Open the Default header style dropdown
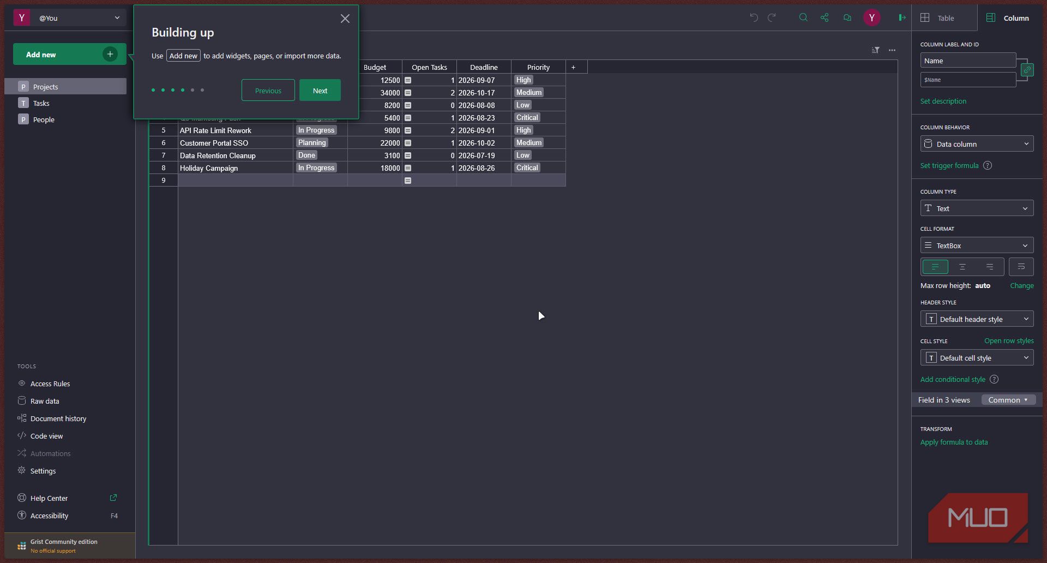 [x=977, y=319]
